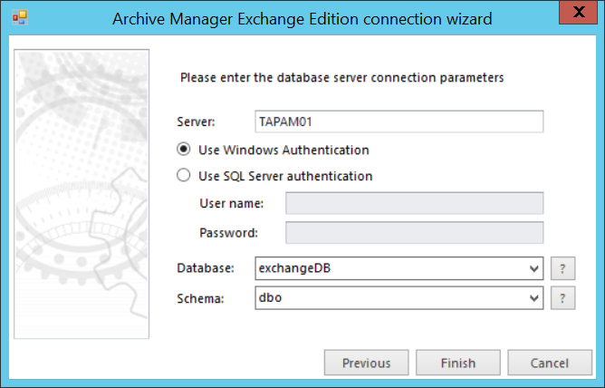The image size is (605, 388).
Task: Click the help question mark beside Schema
Action: (x=563, y=297)
